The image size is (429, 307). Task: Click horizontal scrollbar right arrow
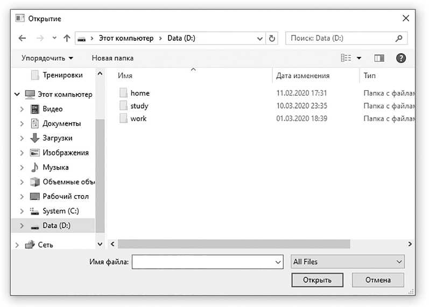[x=410, y=244]
